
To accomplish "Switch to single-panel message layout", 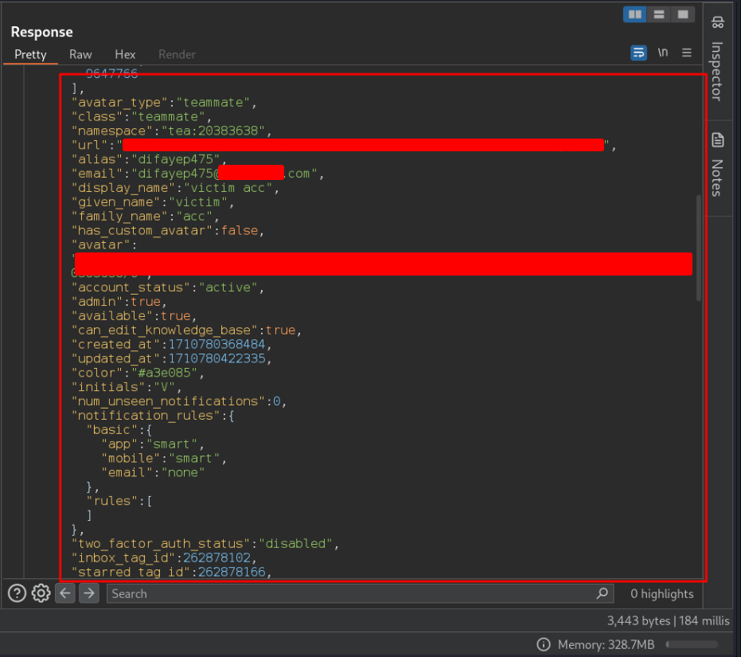I will coord(682,14).
